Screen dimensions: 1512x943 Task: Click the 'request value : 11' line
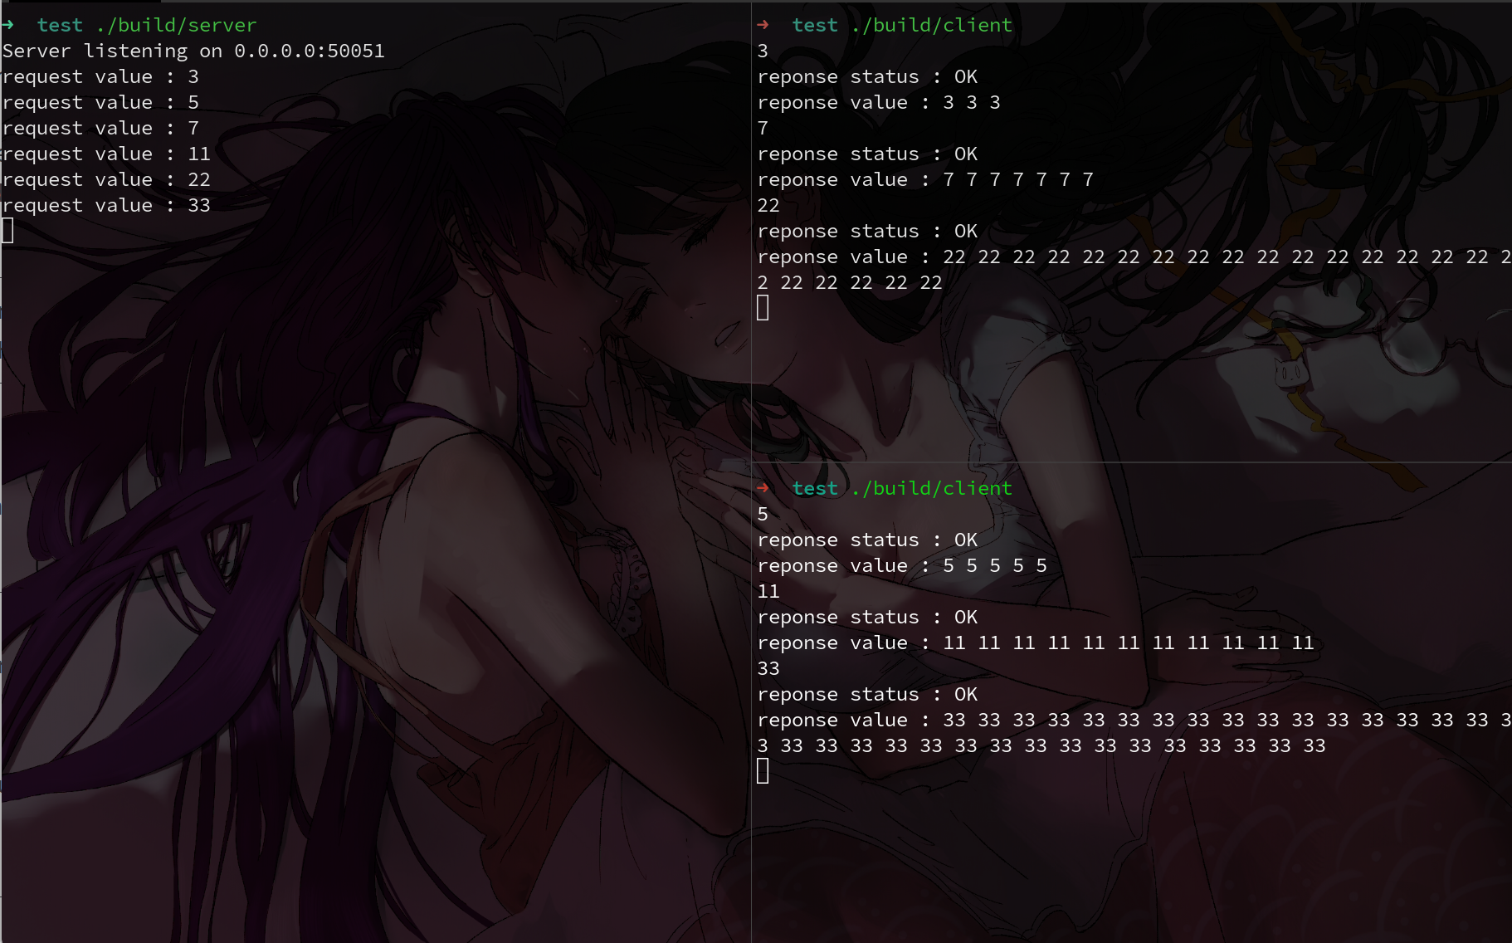point(106,154)
